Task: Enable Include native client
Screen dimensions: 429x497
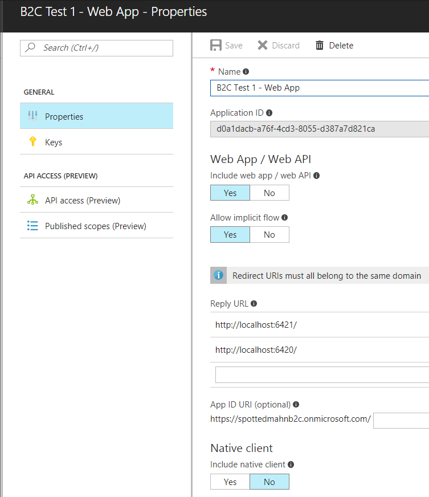Action: [230, 482]
